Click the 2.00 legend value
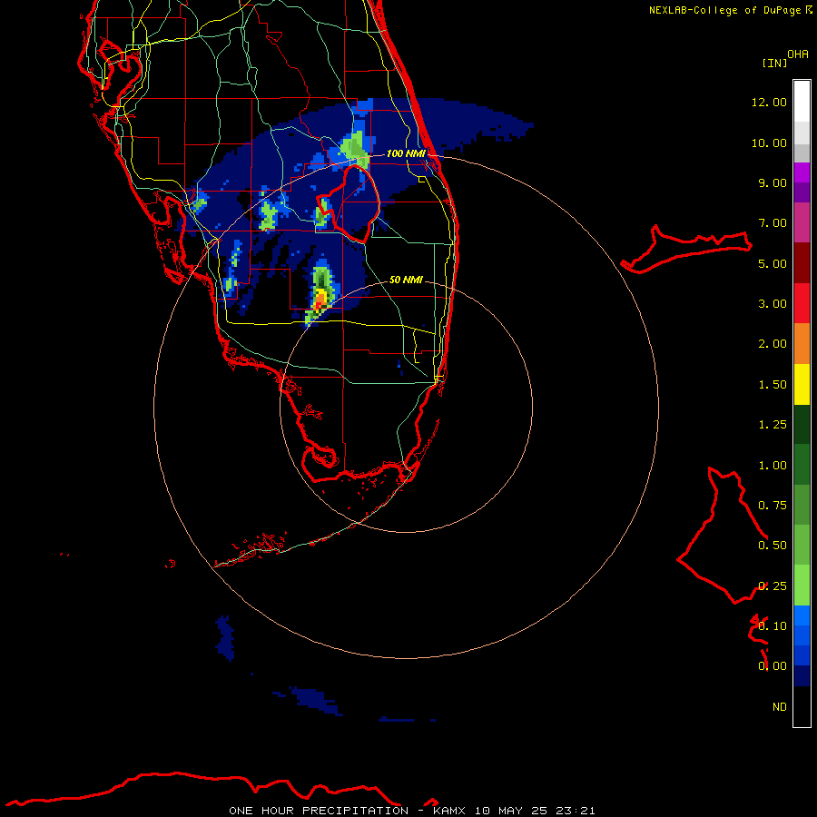 (x=773, y=344)
